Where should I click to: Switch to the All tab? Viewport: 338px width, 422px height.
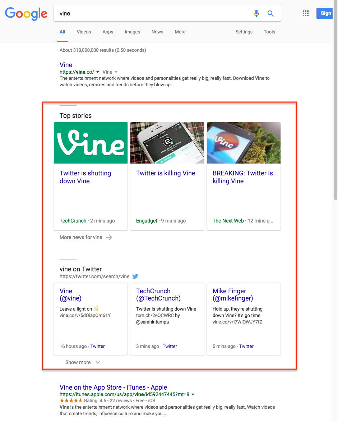click(62, 32)
